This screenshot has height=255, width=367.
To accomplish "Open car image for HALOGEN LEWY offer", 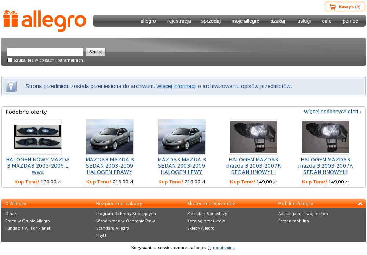I will 182,136.
